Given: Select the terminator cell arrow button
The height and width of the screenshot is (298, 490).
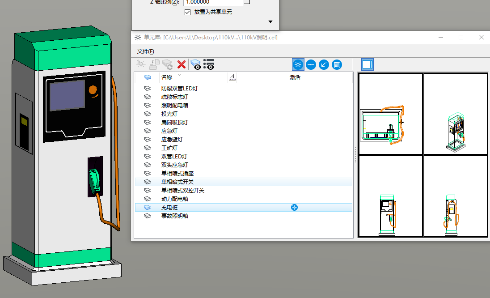Looking at the screenshot, I should coord(324,65).
